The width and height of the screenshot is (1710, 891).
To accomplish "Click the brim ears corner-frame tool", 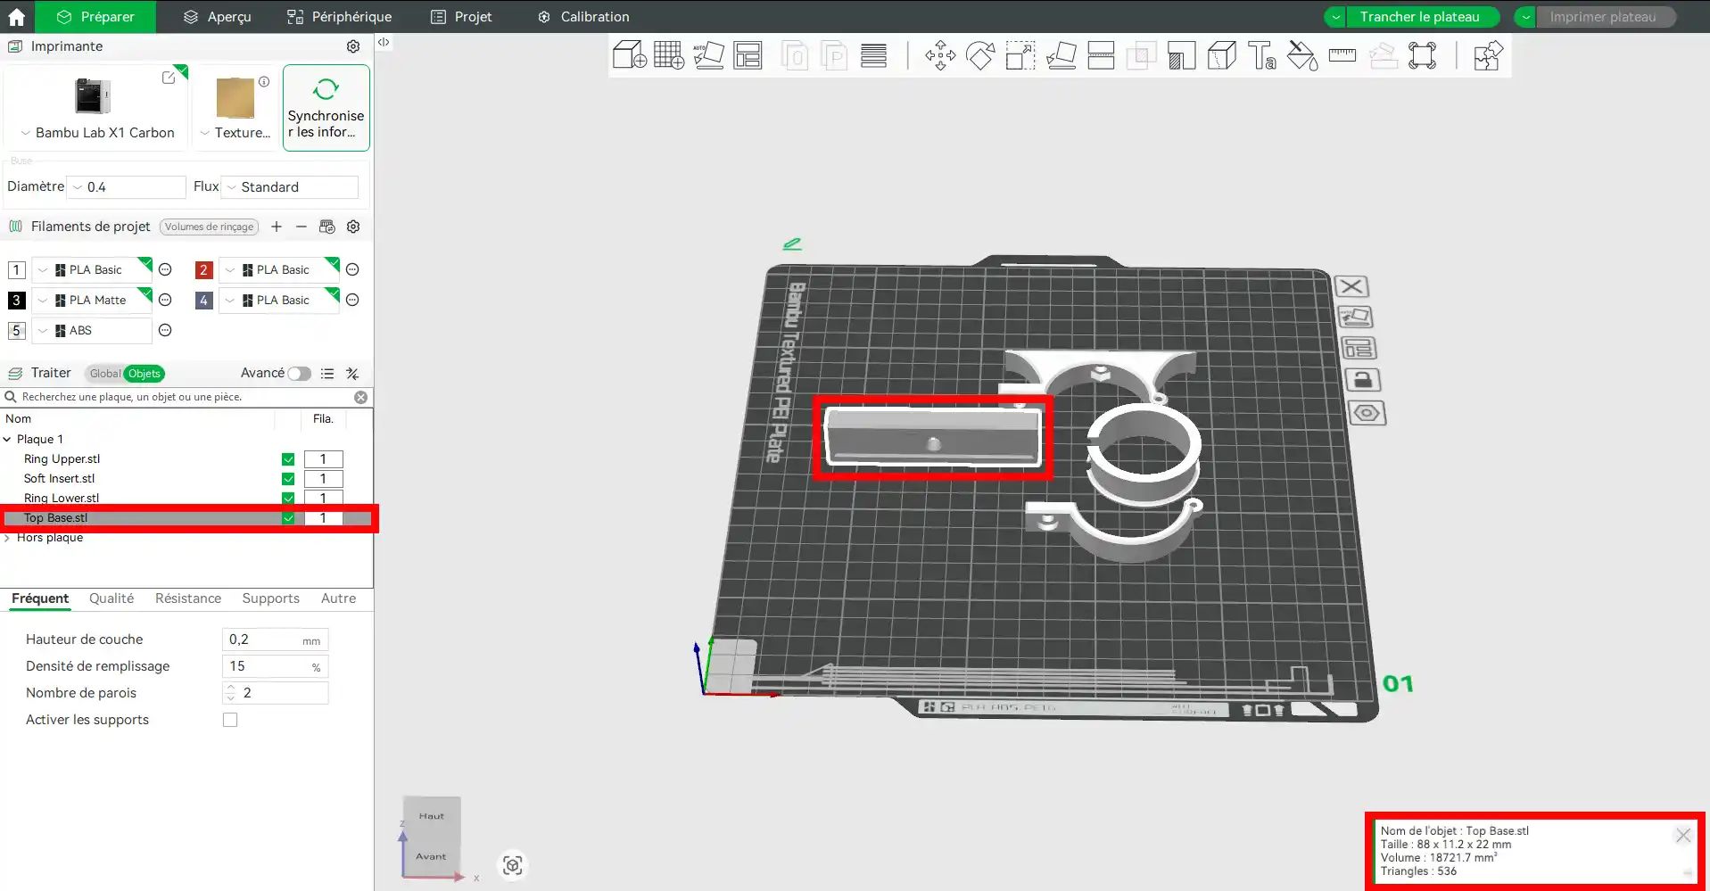I will pos(1423,56).
